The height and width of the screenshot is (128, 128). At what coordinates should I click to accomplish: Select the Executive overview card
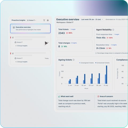click(x=30, y=29)
